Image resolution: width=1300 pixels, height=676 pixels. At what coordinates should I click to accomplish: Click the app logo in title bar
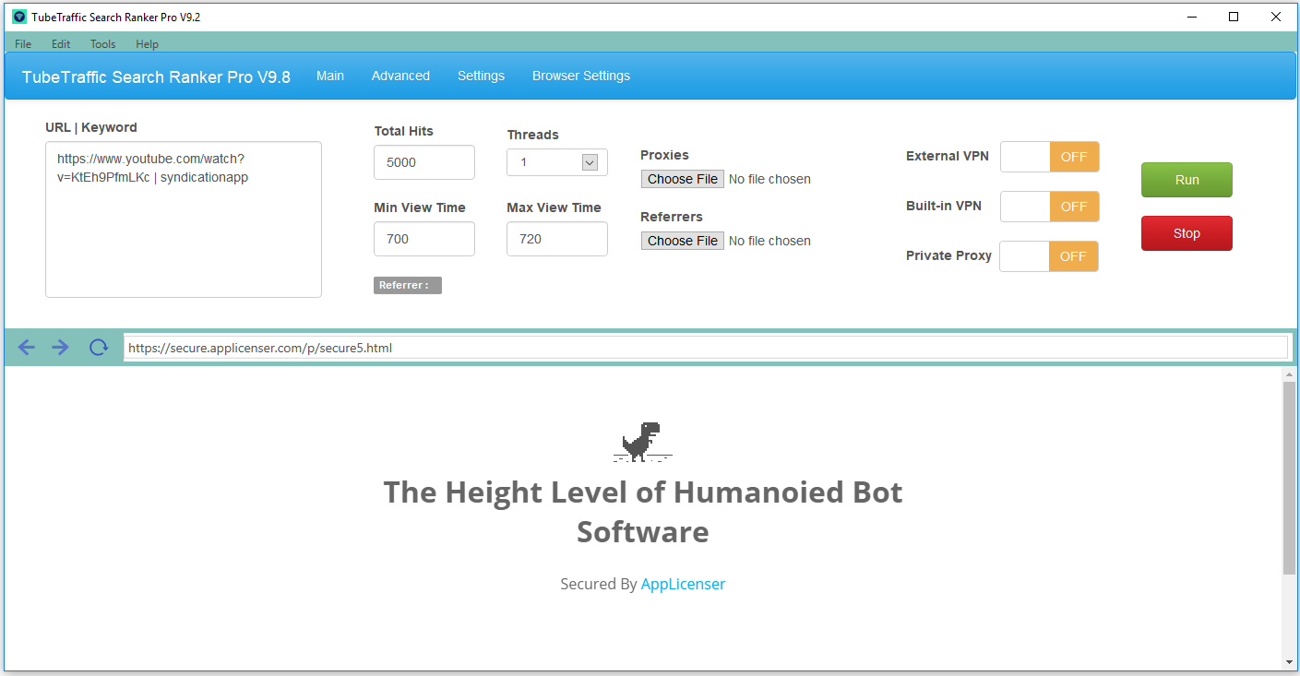pyautogui.click(x=19, y=17)
